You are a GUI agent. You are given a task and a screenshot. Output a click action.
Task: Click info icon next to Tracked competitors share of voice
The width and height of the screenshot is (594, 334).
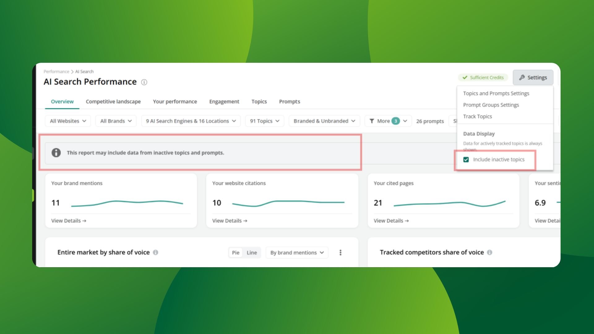coord(489,252)
